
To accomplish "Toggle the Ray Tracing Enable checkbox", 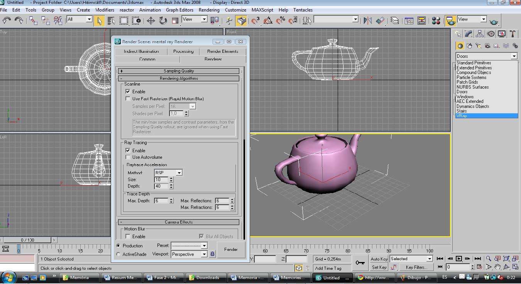I will (x=128, y=151).
